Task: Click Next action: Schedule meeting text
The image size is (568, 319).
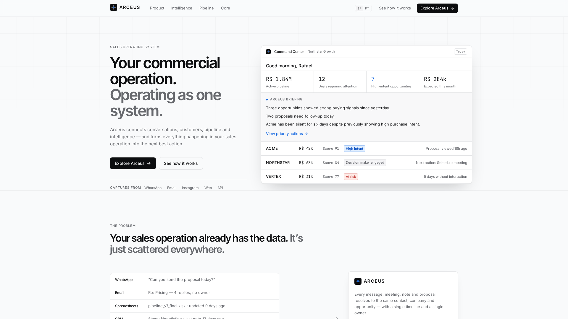Action: [441, 163]
